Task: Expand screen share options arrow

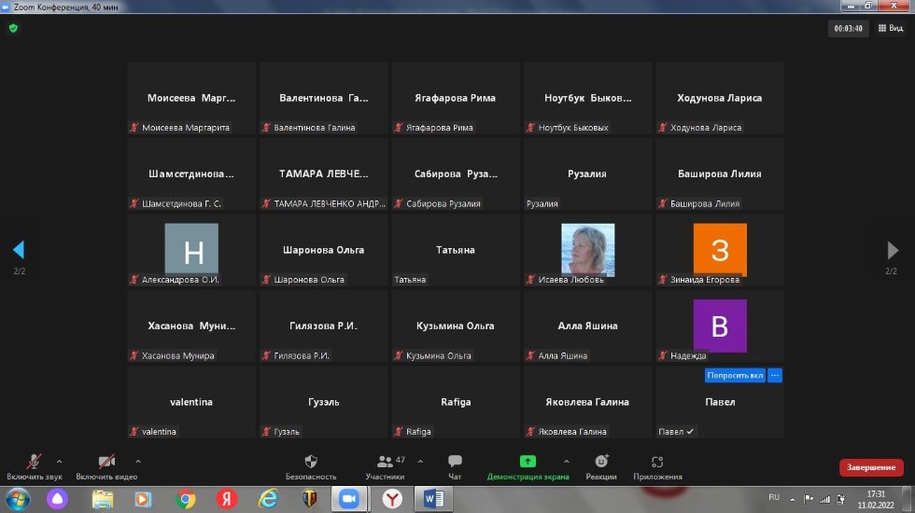Action: [566, 461]
